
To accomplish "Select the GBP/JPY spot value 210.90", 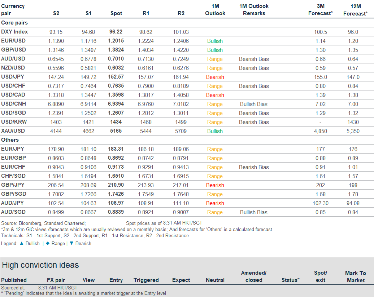I will [116, 185].
